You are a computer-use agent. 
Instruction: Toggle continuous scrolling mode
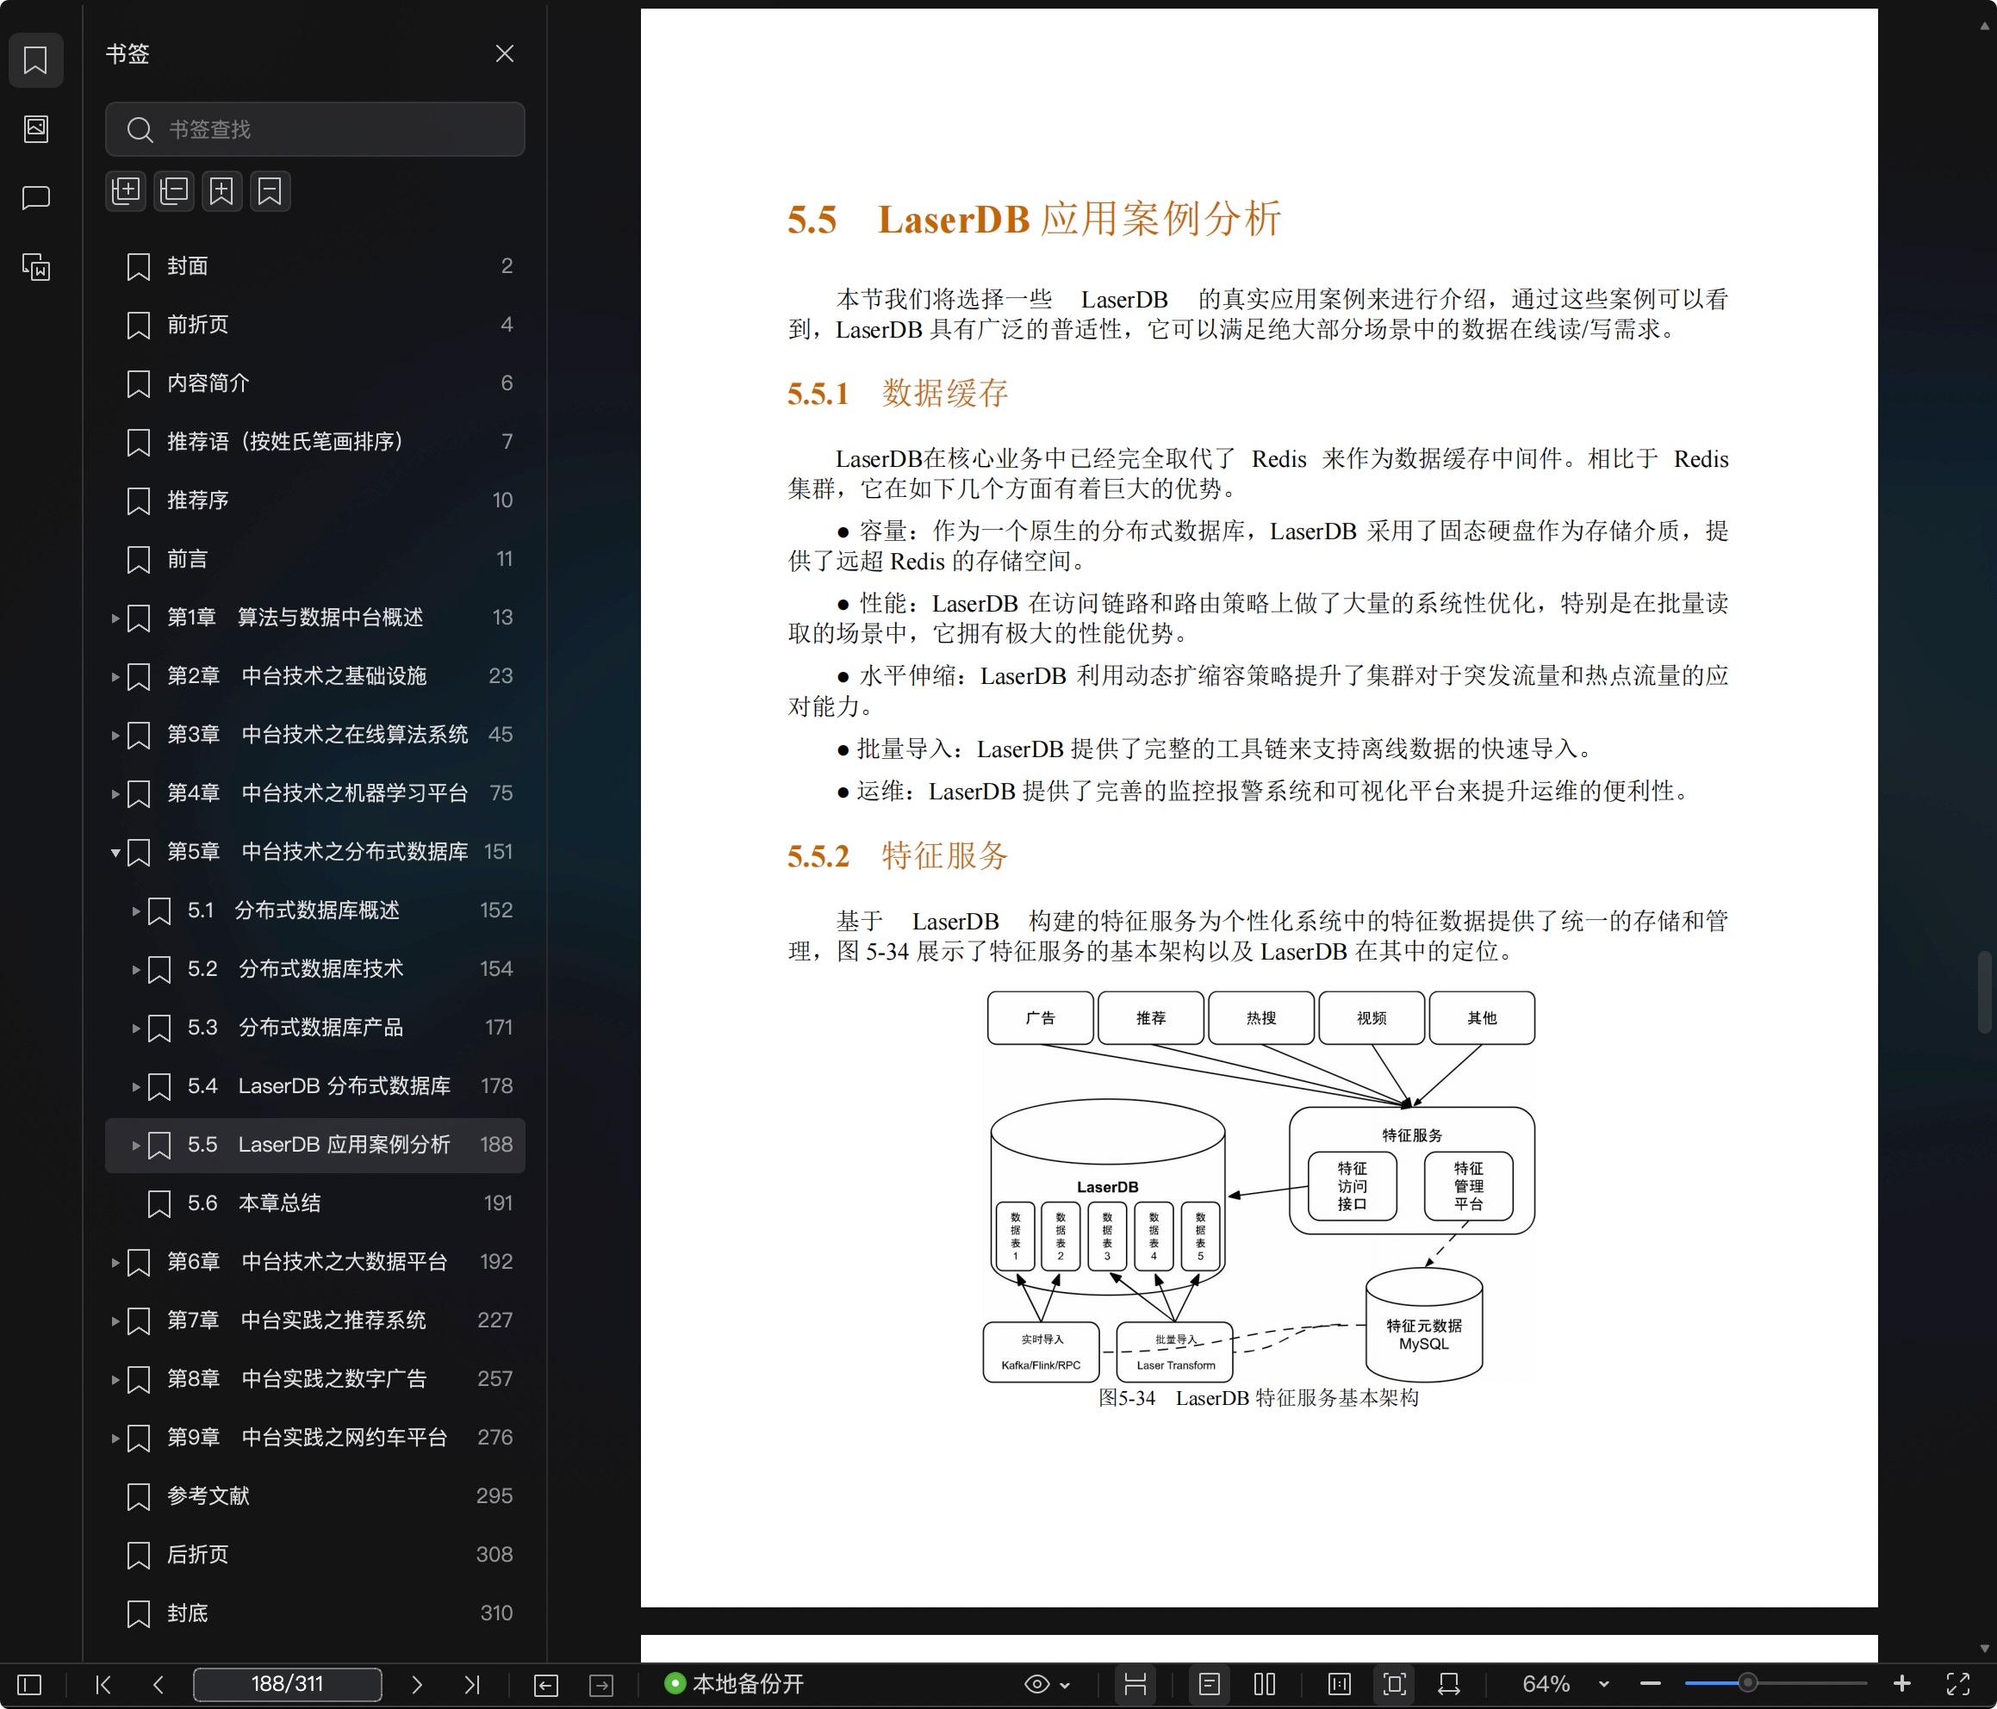(x=1135, y=1684)
